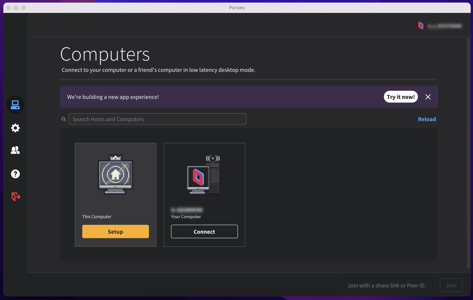Close the Parsec window with red button
The image size is (473, 300).
[x=8, y=8]
